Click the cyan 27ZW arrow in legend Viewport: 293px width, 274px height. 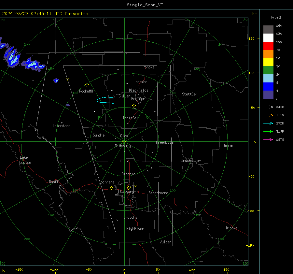pyautogui.click(x=268, y=123)
